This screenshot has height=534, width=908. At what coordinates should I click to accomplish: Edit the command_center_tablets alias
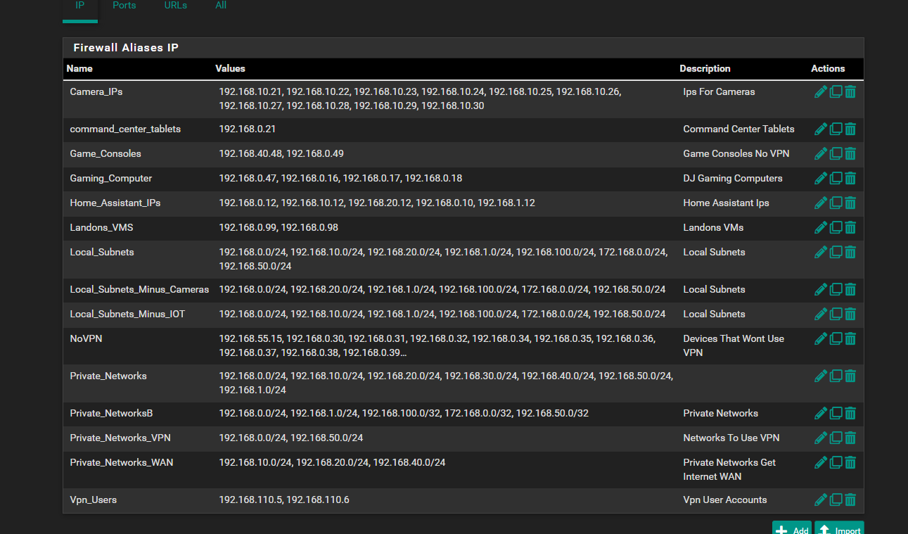pos(820,129)
